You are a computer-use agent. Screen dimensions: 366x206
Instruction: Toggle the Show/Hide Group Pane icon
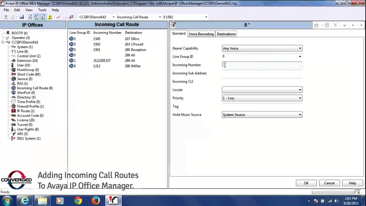(43, 17)
